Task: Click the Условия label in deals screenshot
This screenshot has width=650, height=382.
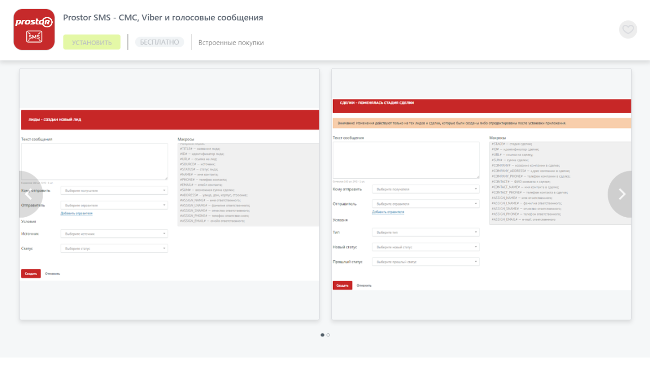Action: [340, 220]
